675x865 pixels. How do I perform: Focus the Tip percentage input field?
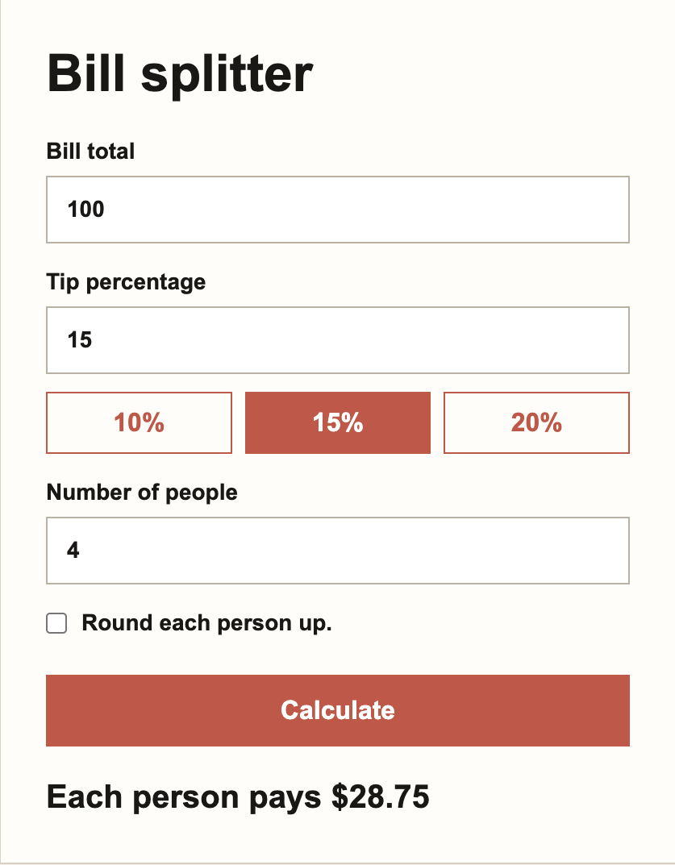[338, 340]
